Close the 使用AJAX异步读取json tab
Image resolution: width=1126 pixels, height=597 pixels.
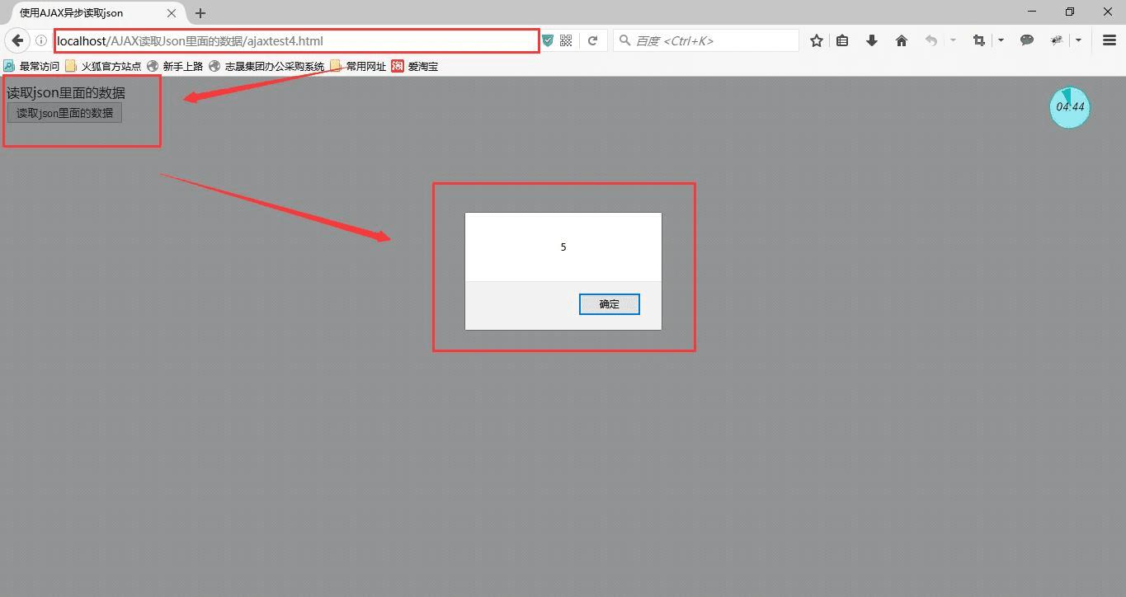172,13
